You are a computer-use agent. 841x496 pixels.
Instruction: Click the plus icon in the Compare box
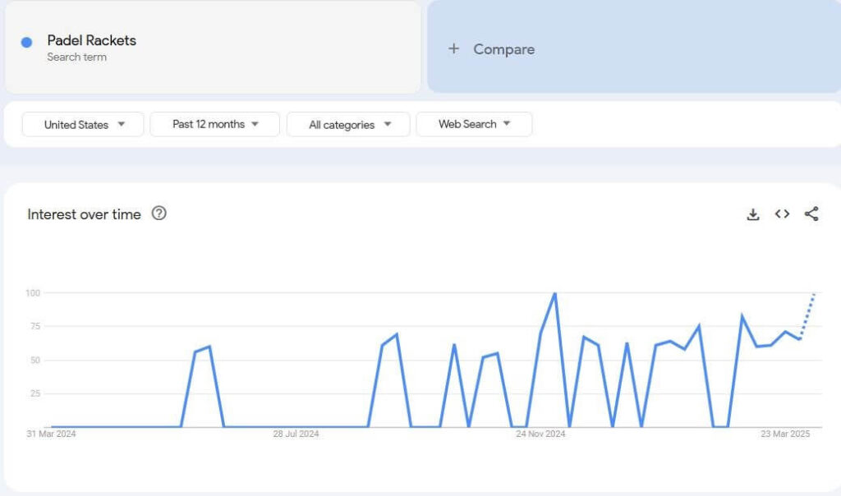[453, 49]
